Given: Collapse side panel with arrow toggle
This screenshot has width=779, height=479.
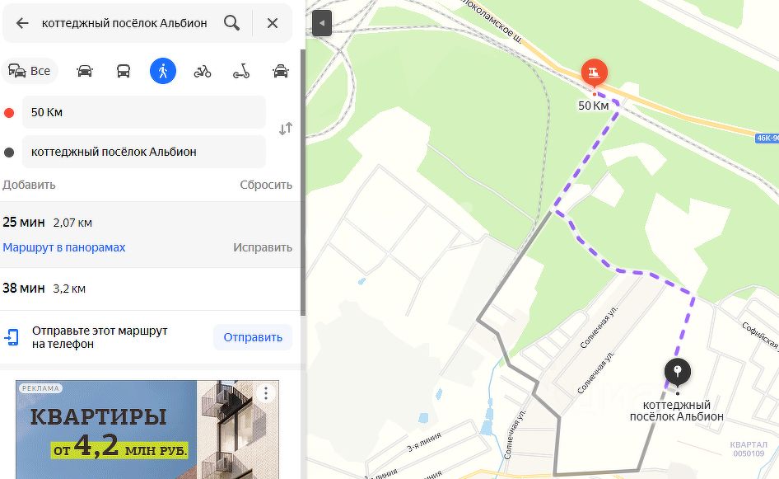Looking at the screenshot, I should tap(322, 23).
